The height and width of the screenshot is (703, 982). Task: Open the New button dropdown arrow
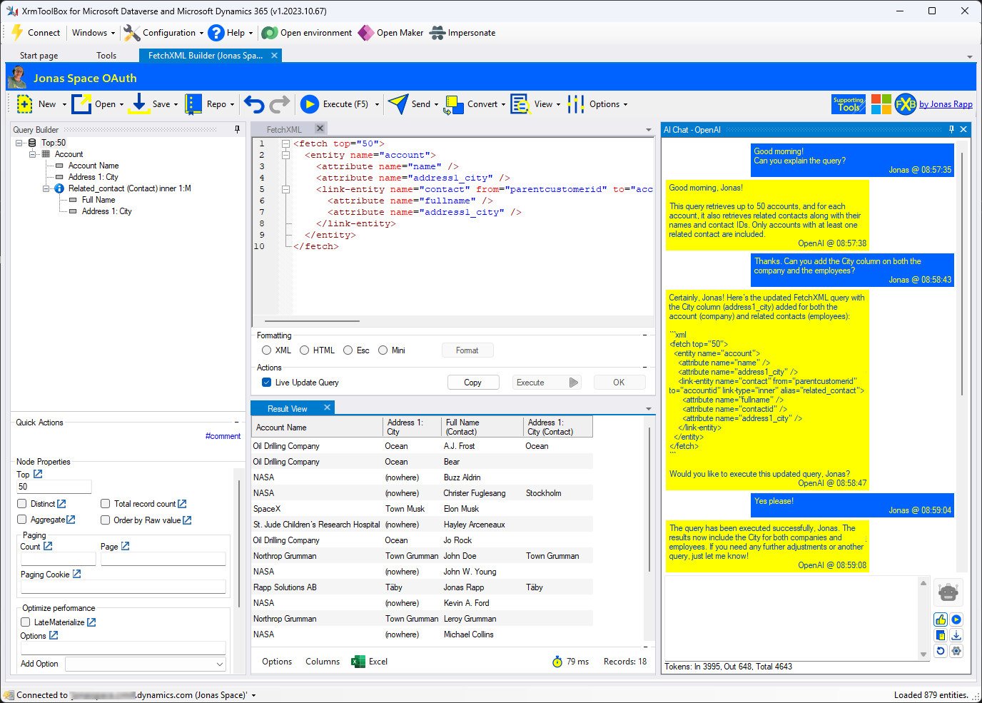(x=64, y=104)
